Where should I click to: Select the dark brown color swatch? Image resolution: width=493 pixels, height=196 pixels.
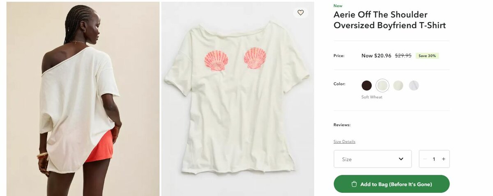366,86
